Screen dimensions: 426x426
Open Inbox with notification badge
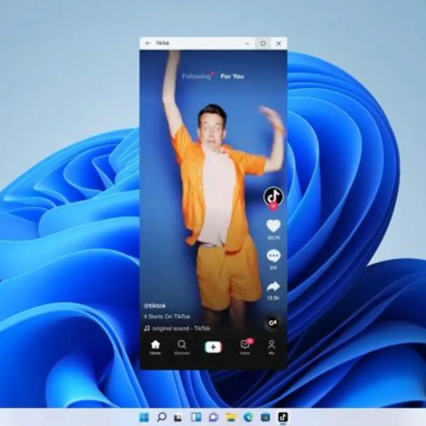pyautogui.click(x=245, y=347)
